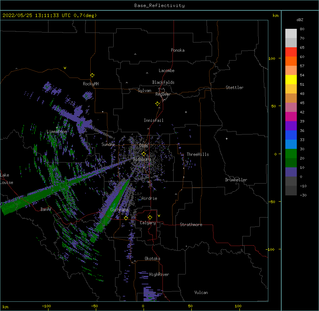Click the Sylvan label
Viewport: 319px width, 311px height.
click(x=144, y=90)
